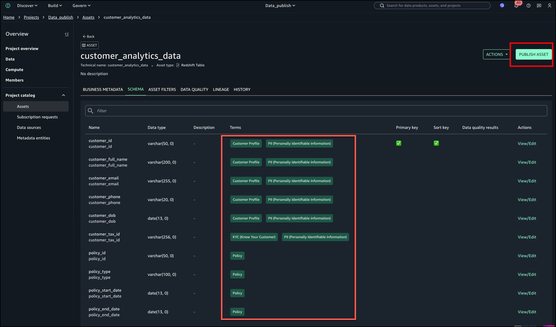Click the help question mark icon
This screenshot has height=327, width=556.
[528, 6]
